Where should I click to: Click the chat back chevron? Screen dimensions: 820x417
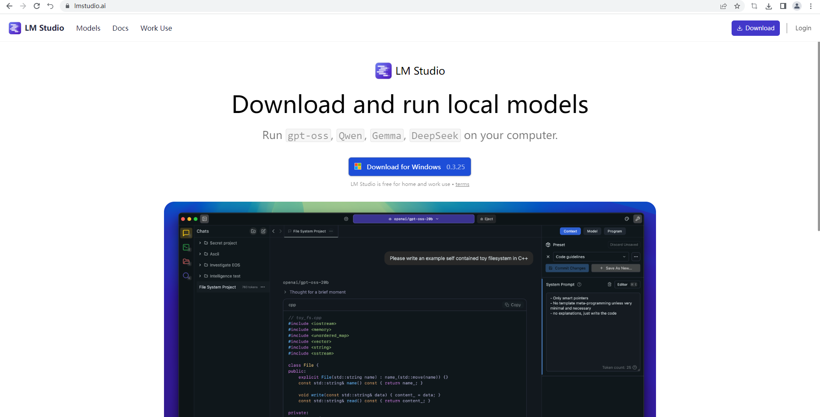click(273, 231)
